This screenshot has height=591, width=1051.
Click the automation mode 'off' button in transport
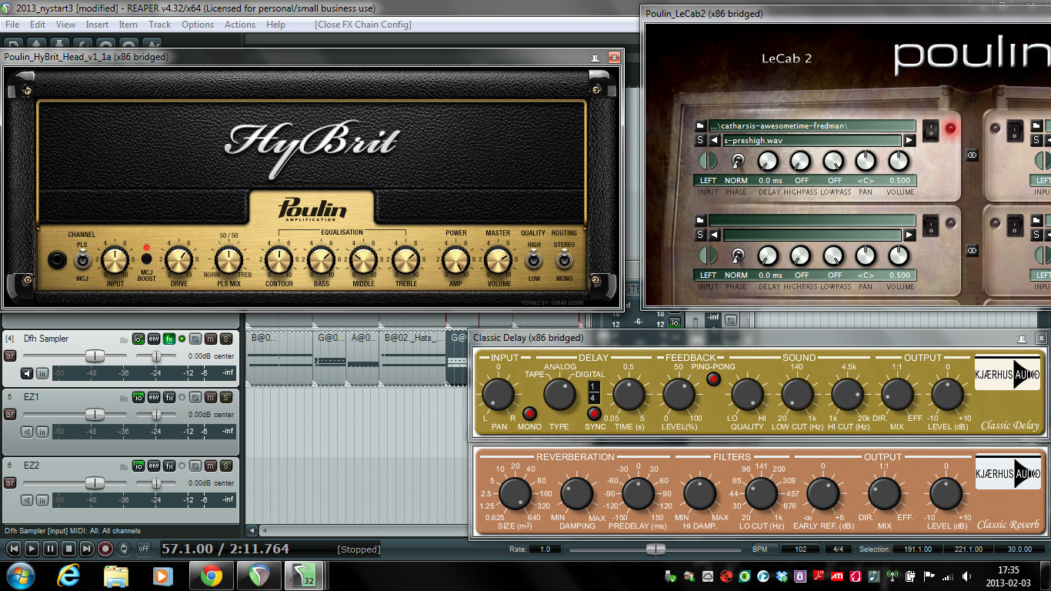coord(144,549)
